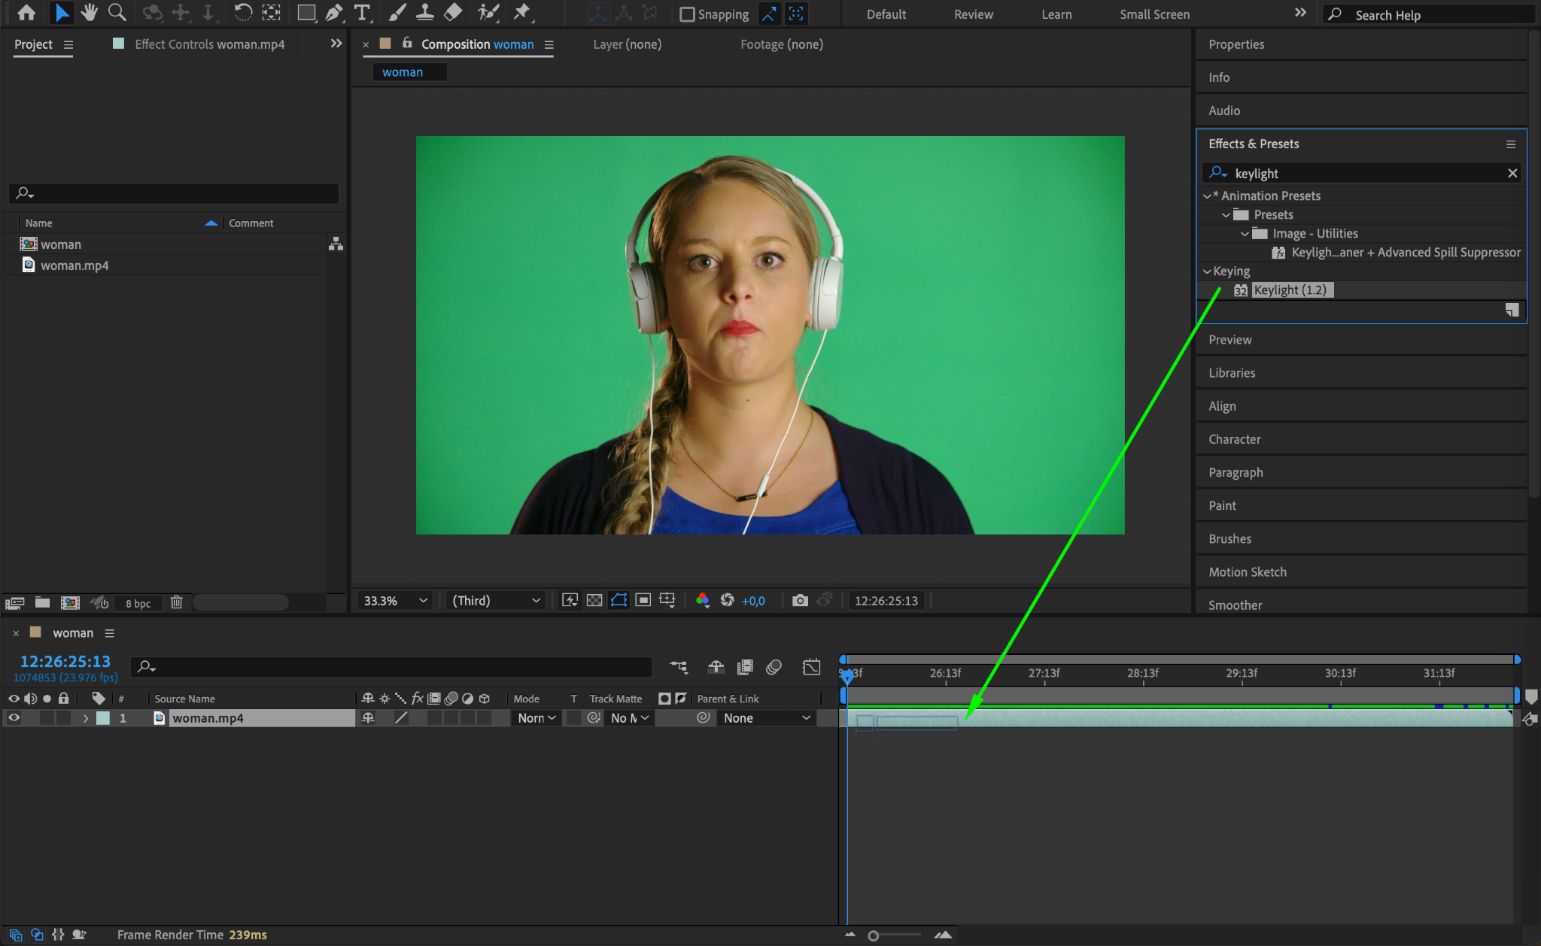Open the Preview panel

pyautogui.click(x=1229, y=340)
